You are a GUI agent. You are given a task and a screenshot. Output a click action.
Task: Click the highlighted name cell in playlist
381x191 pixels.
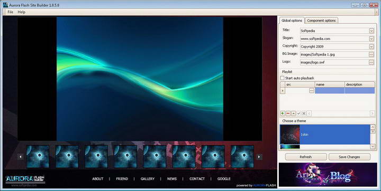coord(330,91)
